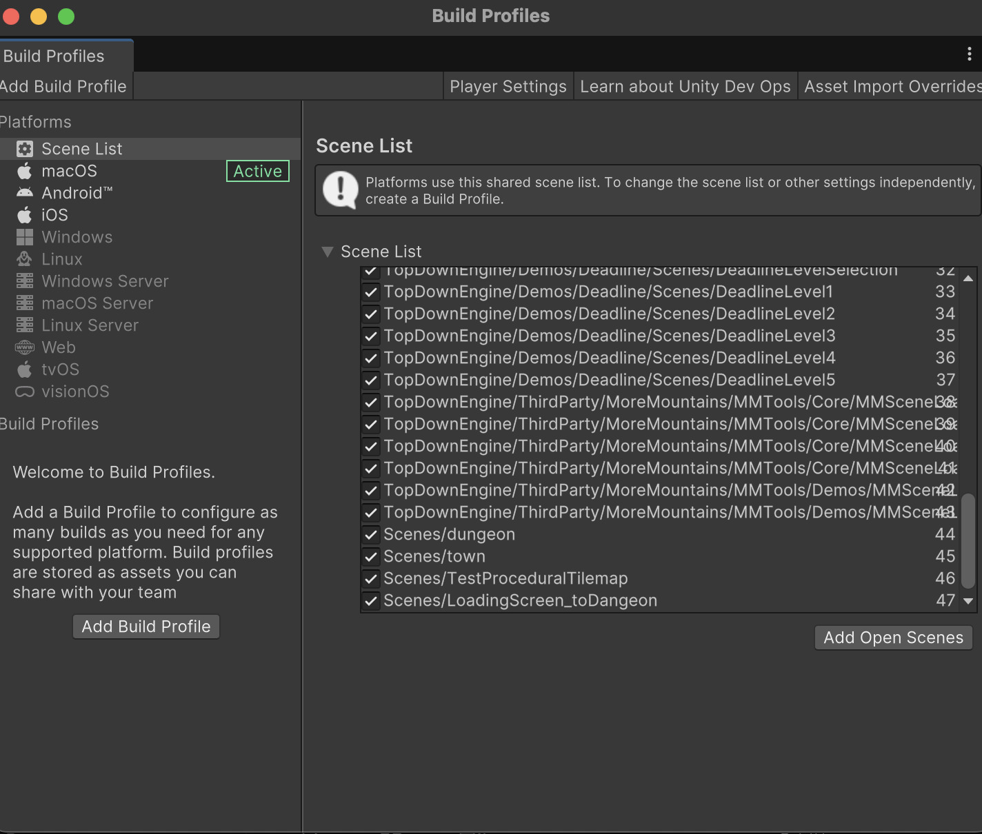This screenshot has height=834, width=982.
Task: Select Scene List in the Platforms list
Action: (150, 149)
